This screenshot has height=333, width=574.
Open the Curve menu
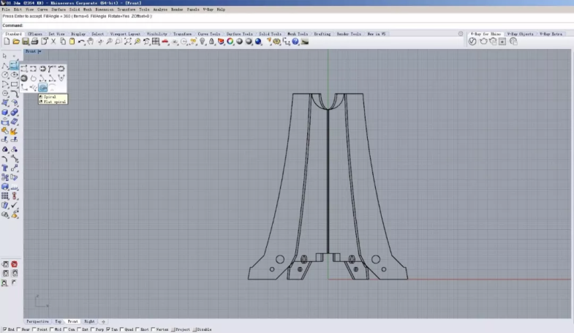point(43,10)
